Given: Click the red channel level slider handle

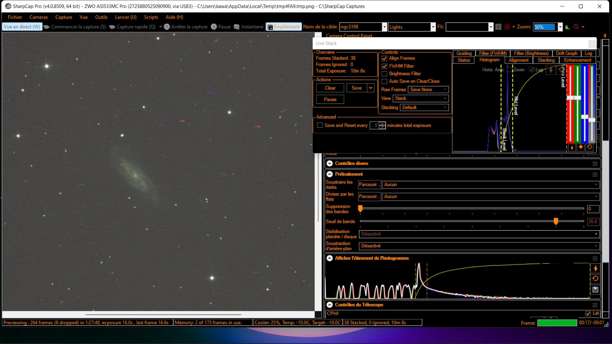Looking at the screenshot, I should coord(571,98).
